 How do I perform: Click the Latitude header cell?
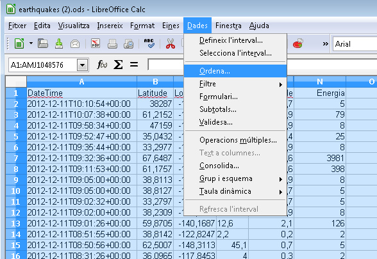pos(155,93)
